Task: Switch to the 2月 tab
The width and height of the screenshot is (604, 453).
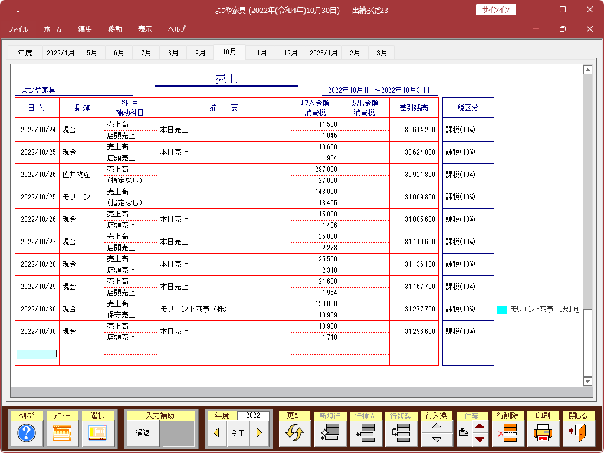Action: [x=354, y=52]
